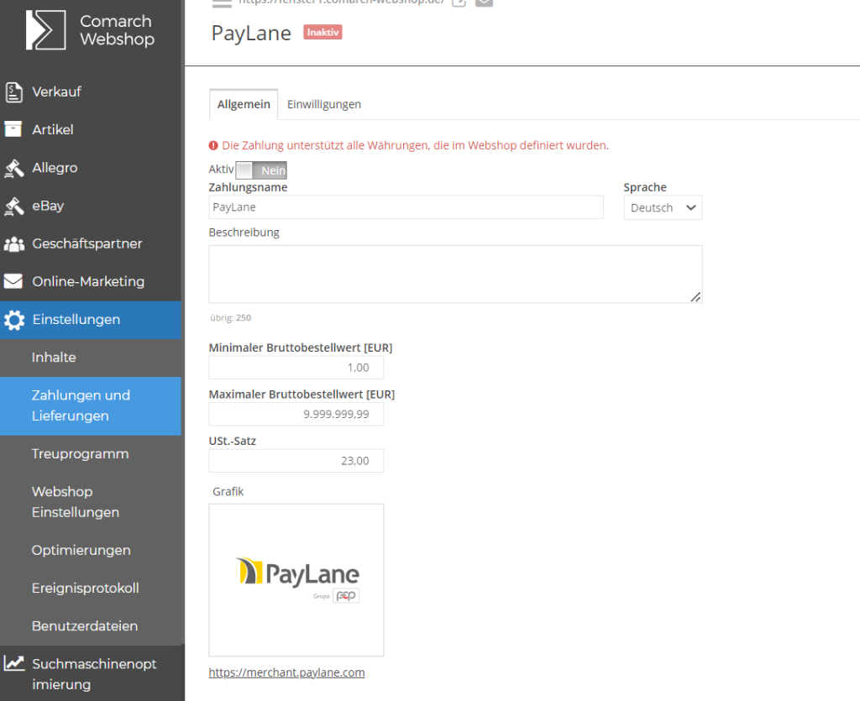The height and width of the screenshot is (701, 860).
Task: Select Einstellungen in the sidebar
Action: [91, 320]
